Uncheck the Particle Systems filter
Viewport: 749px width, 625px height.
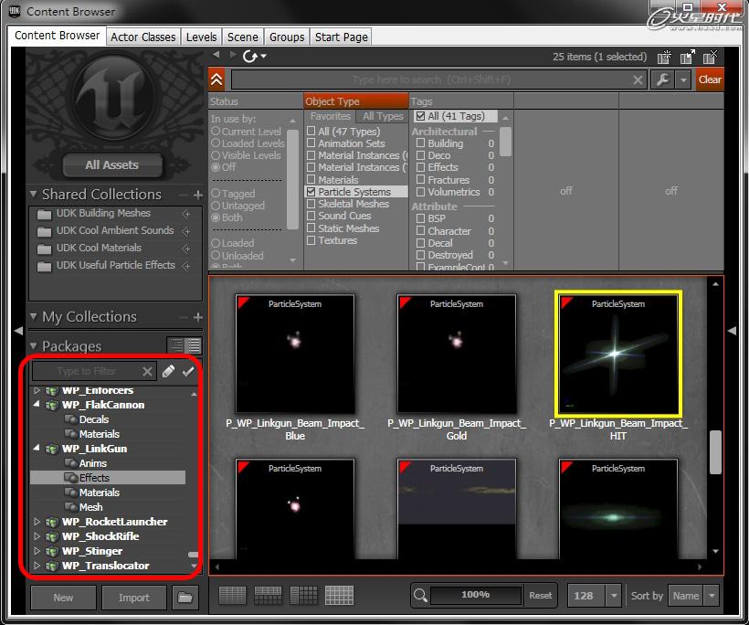coord(311,192)
